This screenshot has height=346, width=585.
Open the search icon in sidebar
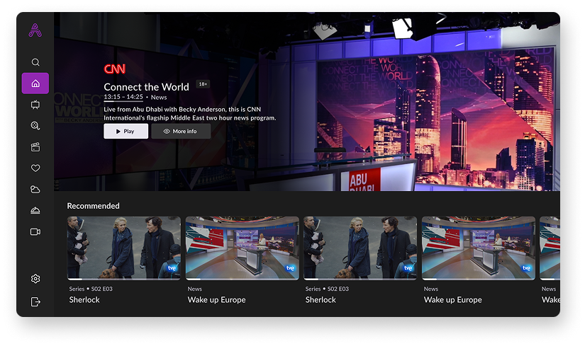click(35, 62)
